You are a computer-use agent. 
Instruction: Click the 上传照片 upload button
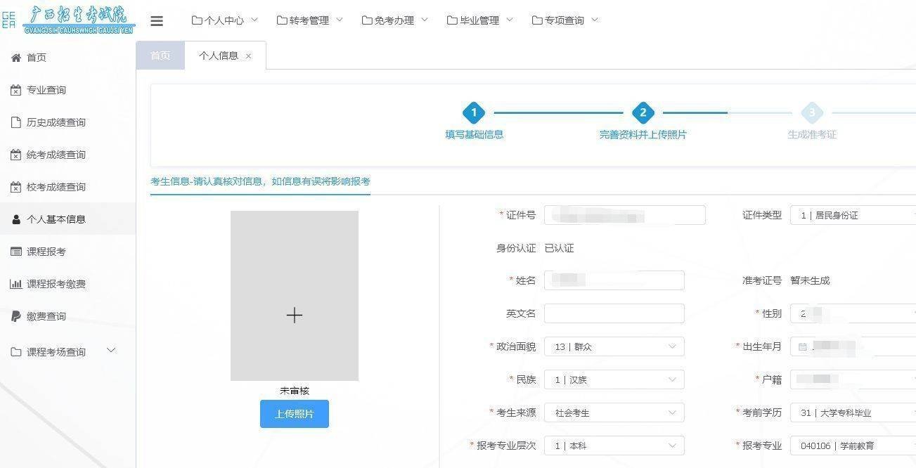(x=294, y=414)
